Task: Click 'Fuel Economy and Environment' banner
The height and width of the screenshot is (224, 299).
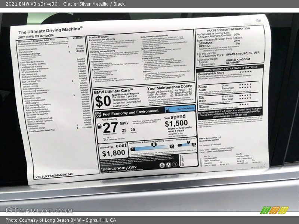Action: pos(130,113)
